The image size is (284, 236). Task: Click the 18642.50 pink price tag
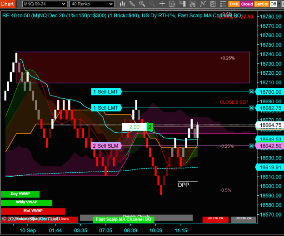[x=269, y=146]
